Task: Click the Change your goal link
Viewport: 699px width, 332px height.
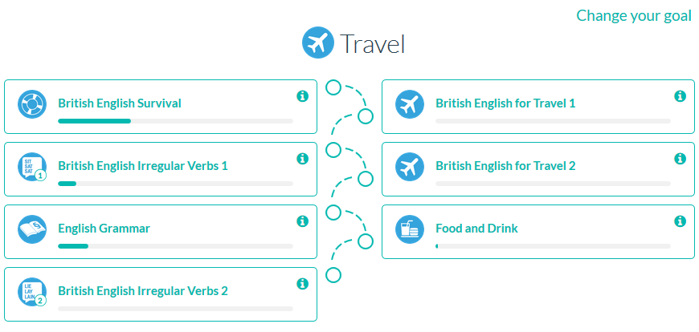Action: (x=633, y=15)
